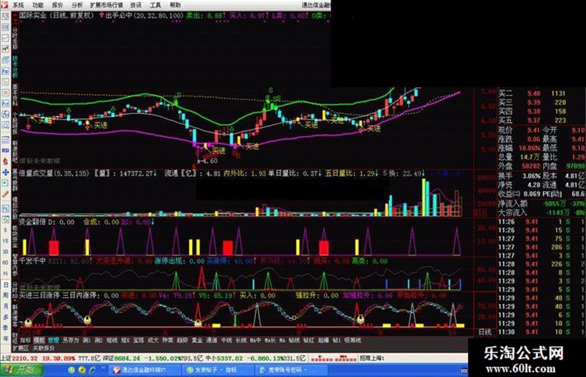The width and height of the screenshot is (586, 377).
Task: Select the 宝塔 template tab
Action: (x=139, y=340)
